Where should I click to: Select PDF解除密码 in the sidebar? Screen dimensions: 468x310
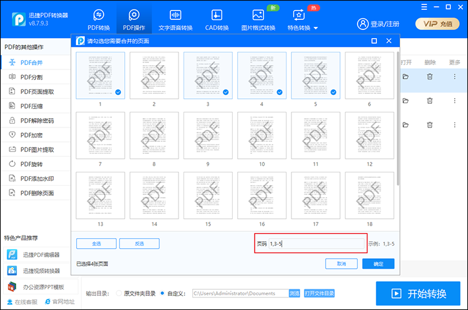tap(35, 121)
